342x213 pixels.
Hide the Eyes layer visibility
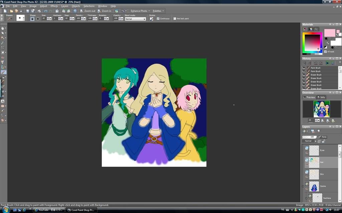(x=307, y=153)
